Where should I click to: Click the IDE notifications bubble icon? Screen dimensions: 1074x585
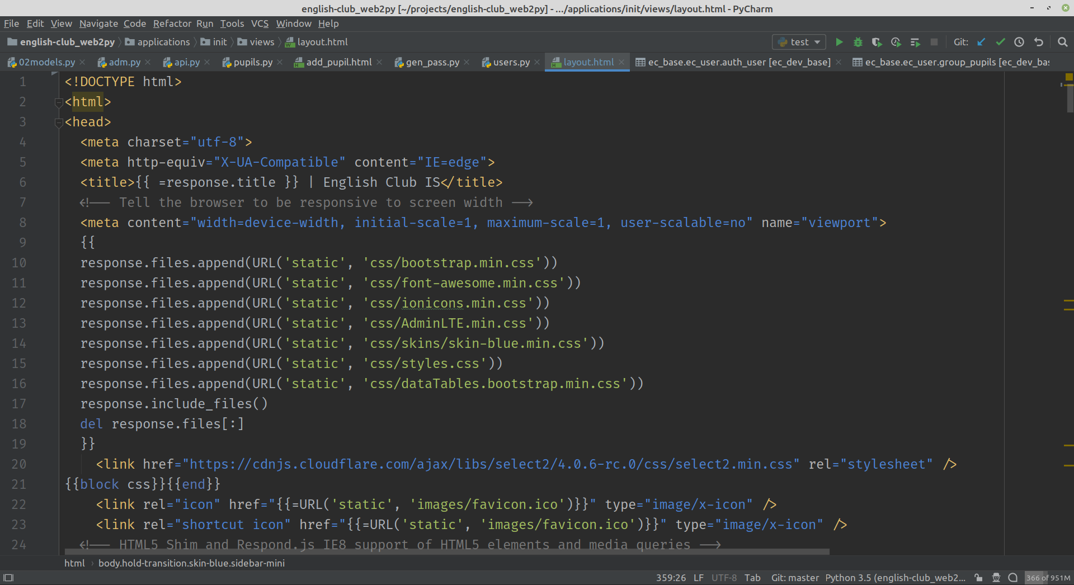[x=1013, y=578]
